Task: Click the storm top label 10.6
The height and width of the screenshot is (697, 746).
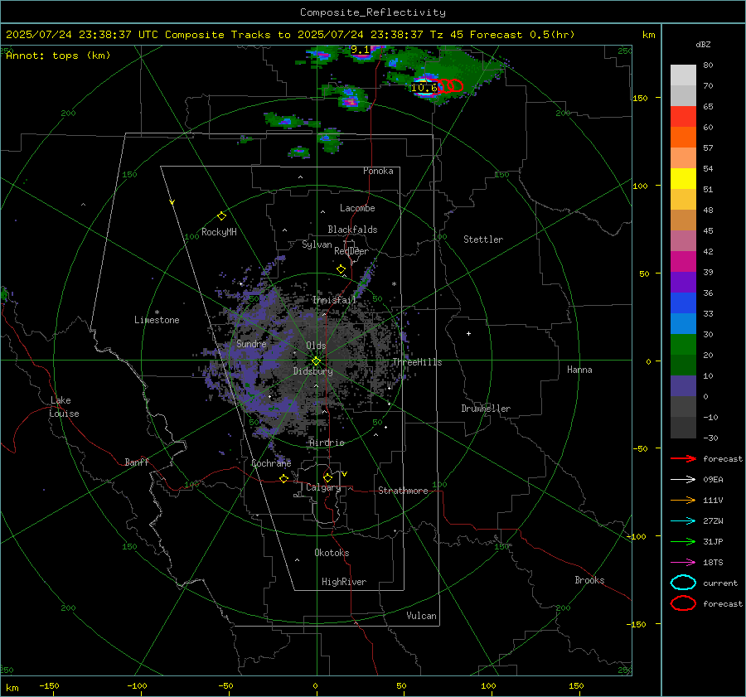Action: 424,88
